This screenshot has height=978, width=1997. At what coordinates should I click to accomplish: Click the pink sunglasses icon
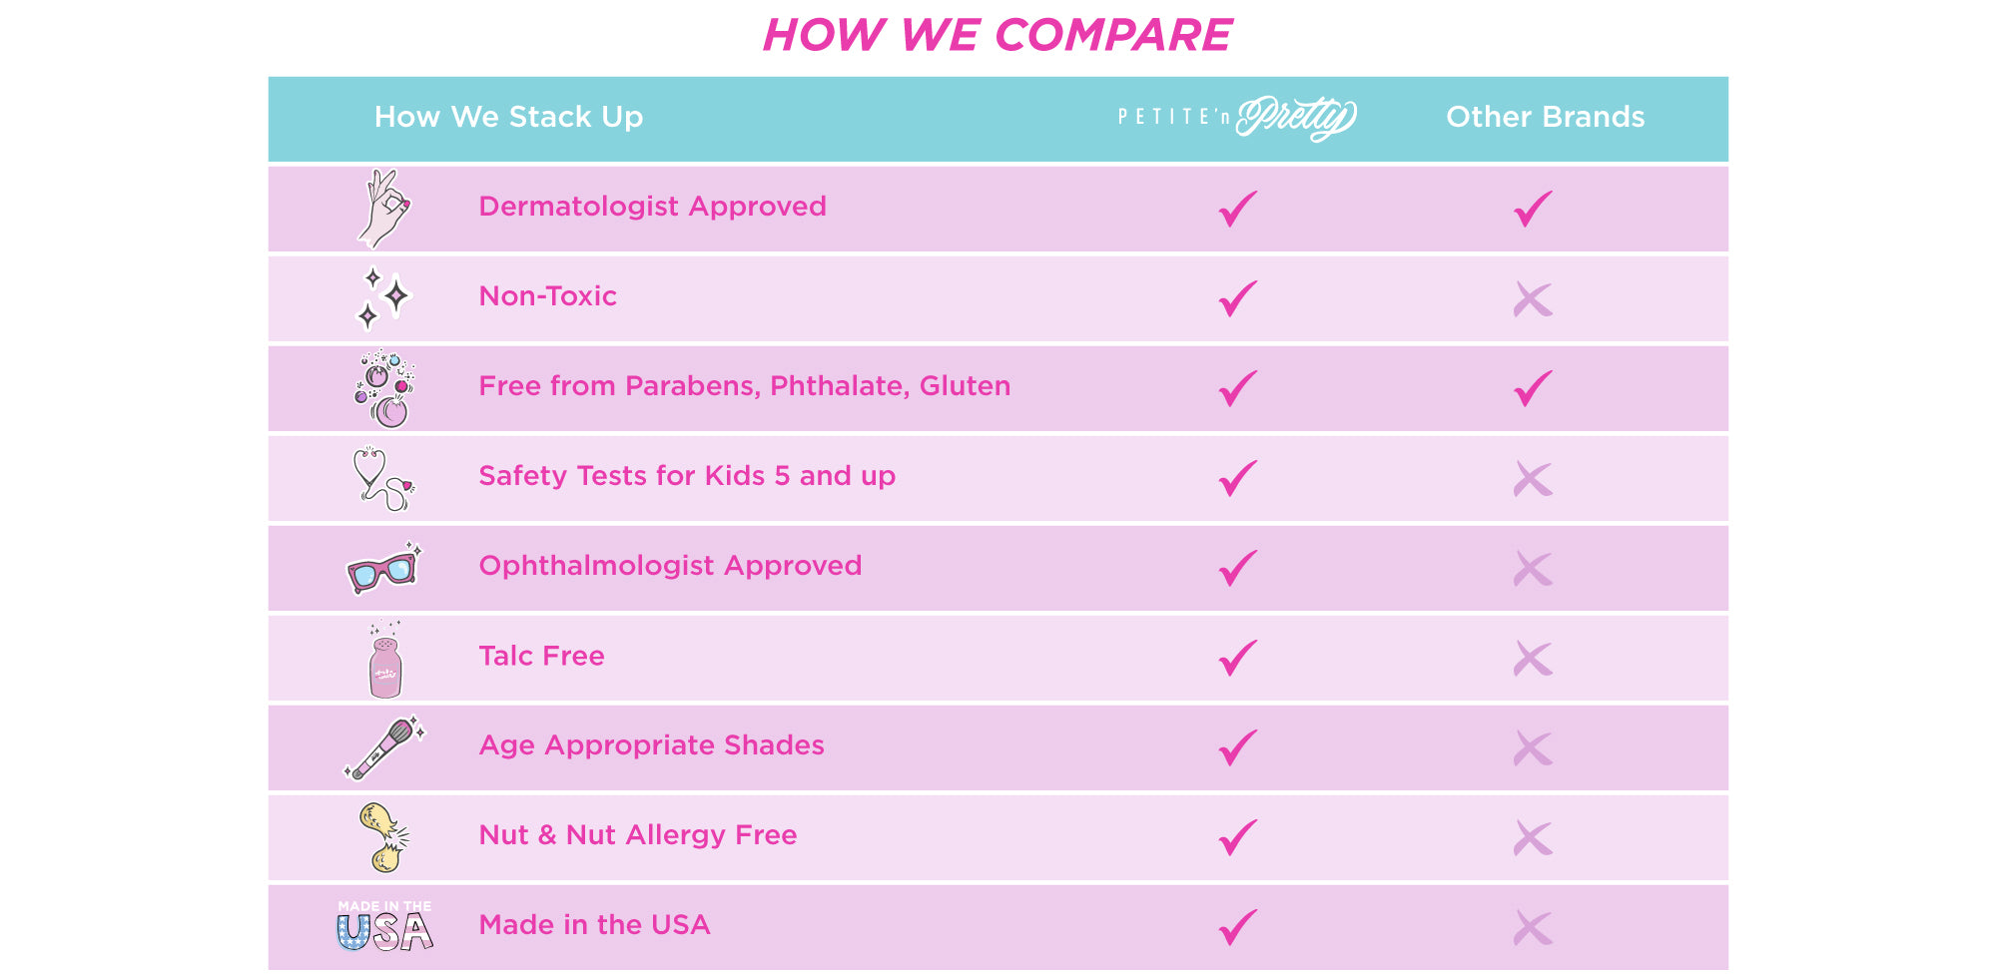(x=384, y=569)
